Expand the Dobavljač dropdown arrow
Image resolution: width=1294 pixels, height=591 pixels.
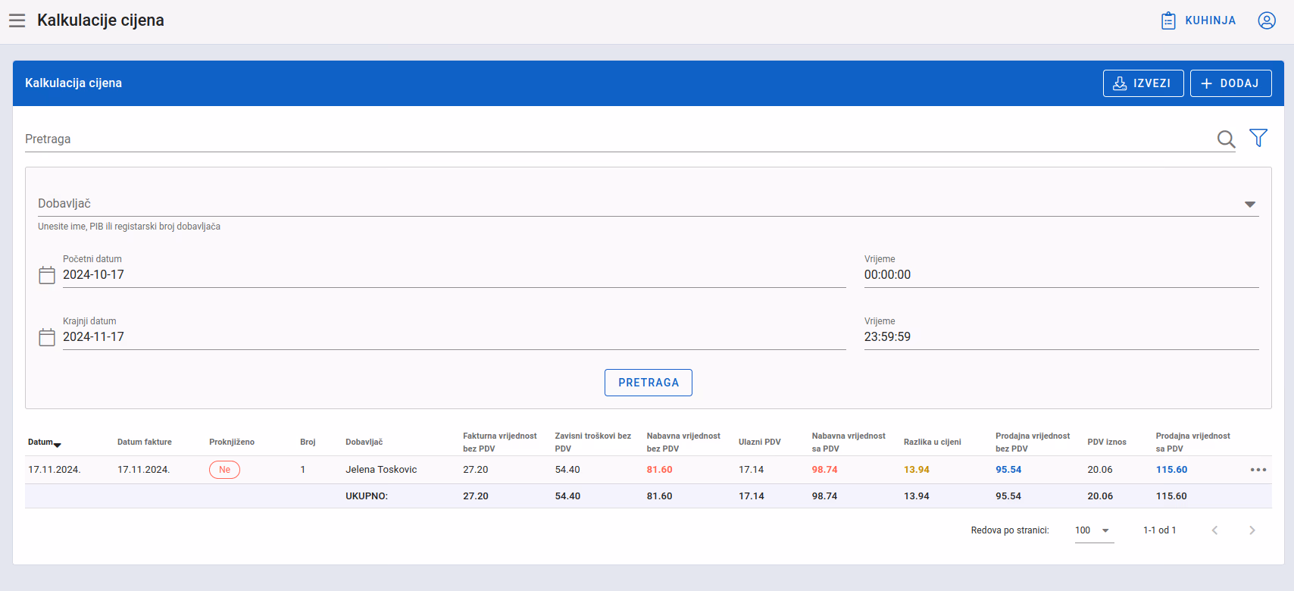[1250, 204]
